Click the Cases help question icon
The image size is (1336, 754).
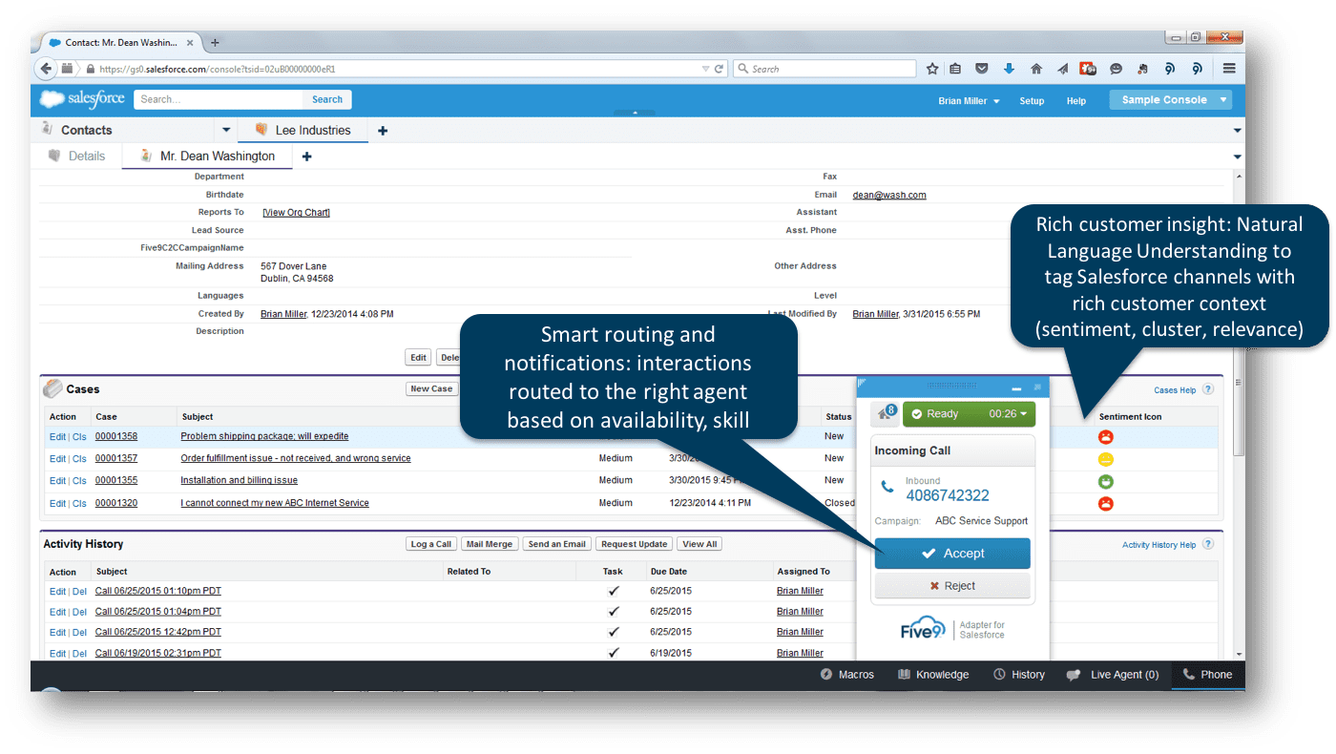pos(1208,389)
